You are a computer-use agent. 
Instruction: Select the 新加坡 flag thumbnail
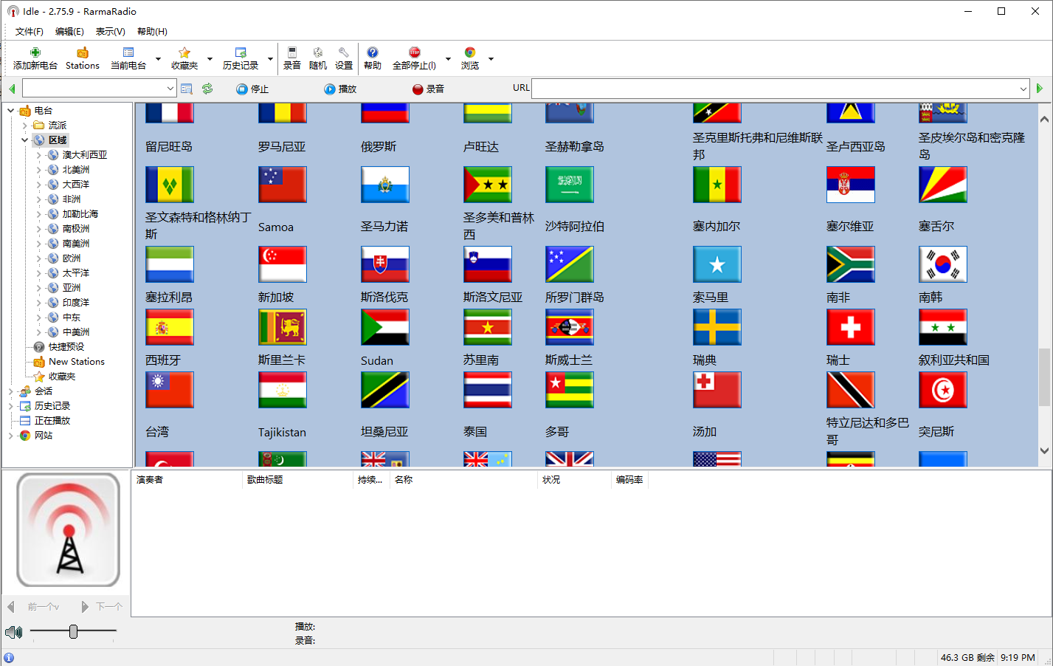tap(283, 264)
